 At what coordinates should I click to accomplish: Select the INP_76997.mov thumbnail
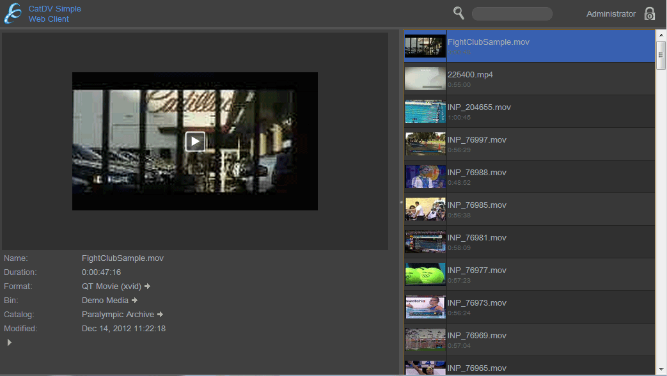(425, 144)
